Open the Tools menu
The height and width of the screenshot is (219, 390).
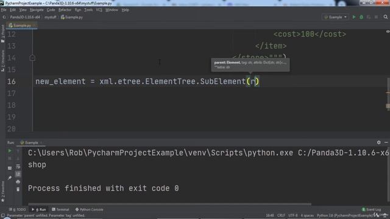click(x=88, y=10)
